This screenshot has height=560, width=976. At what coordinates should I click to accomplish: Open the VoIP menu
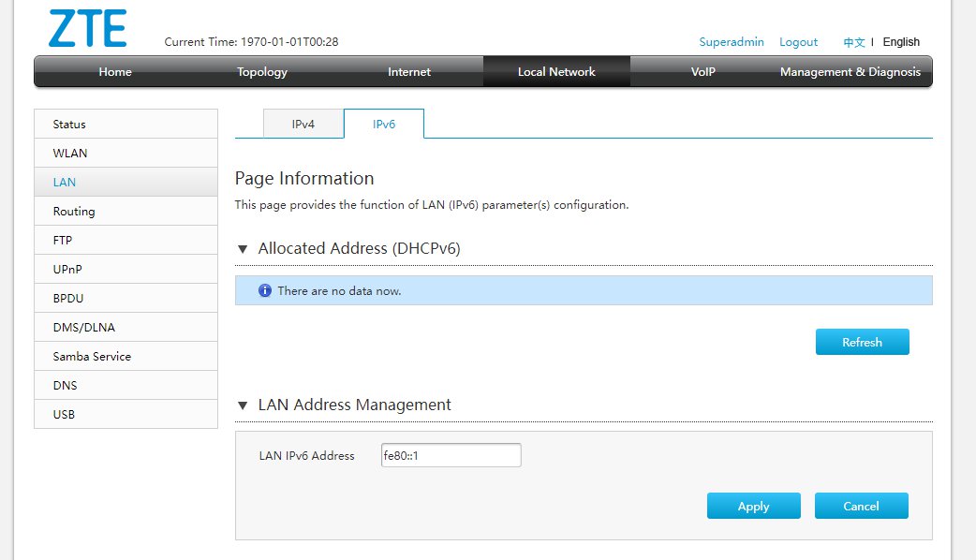pos(703,72)
